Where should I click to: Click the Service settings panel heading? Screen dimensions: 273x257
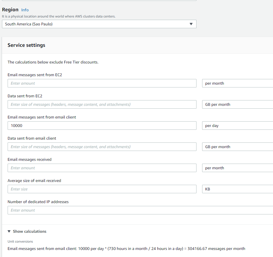pos(26,45)
